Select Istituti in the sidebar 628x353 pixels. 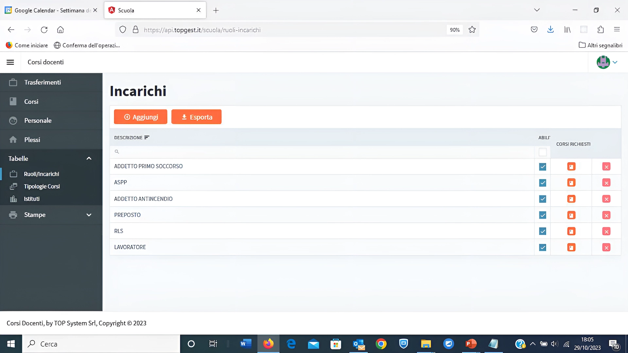pyautogui.click(x=51, y=199)
